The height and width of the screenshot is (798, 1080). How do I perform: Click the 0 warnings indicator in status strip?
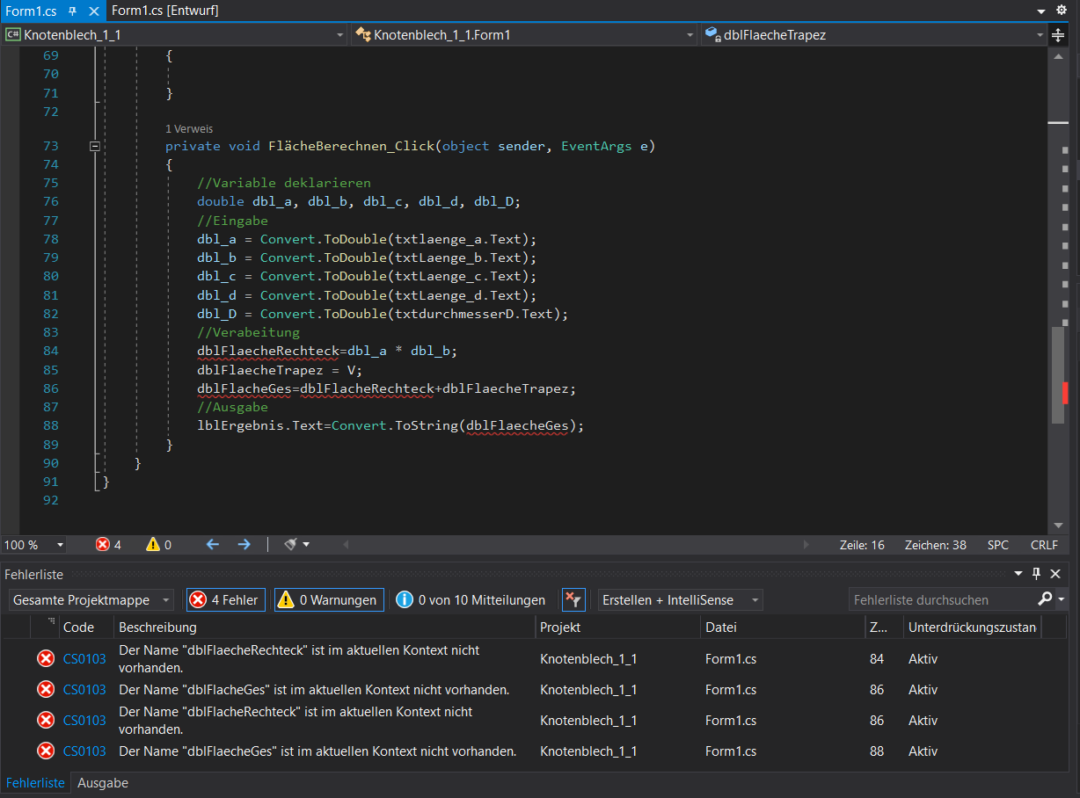coord(159,545)
